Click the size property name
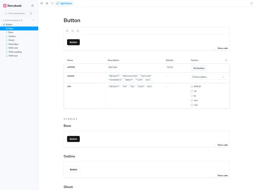The image size is (255, 190). click(69, 86)
